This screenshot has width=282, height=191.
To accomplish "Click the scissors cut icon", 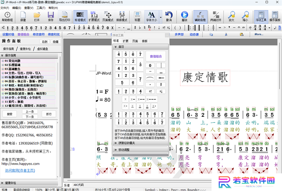I will (x=226, y=34).
